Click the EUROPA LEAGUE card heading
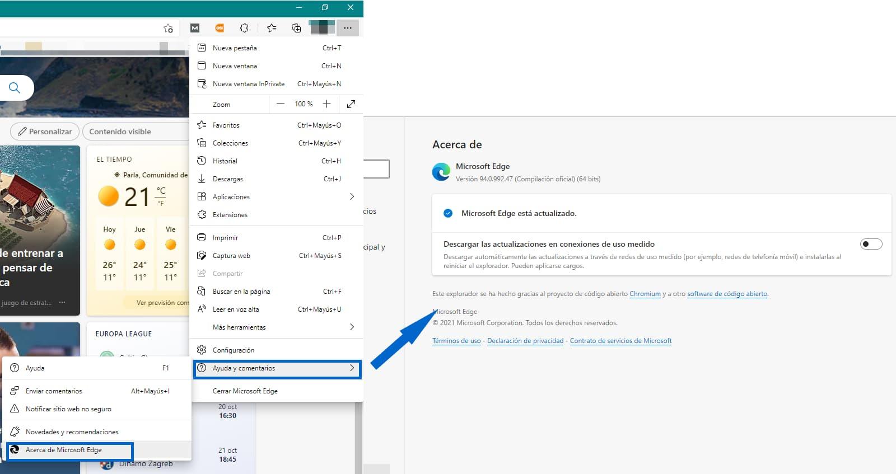 click(123, 334)
